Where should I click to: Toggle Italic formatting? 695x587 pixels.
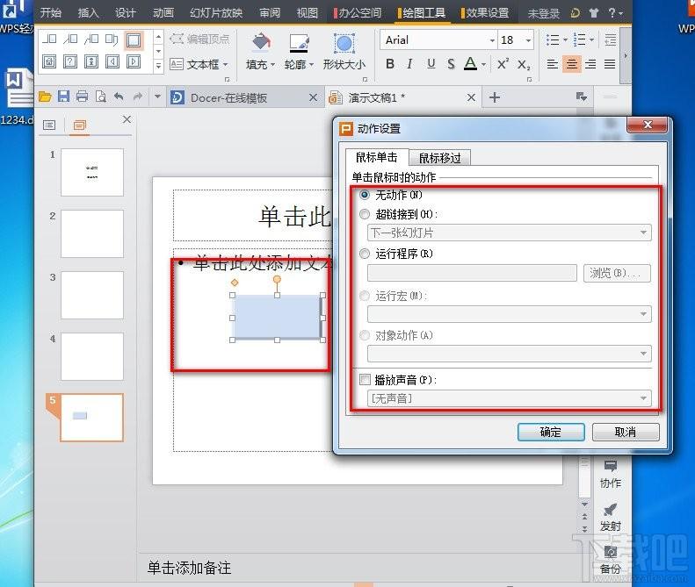tap(410, 64)
